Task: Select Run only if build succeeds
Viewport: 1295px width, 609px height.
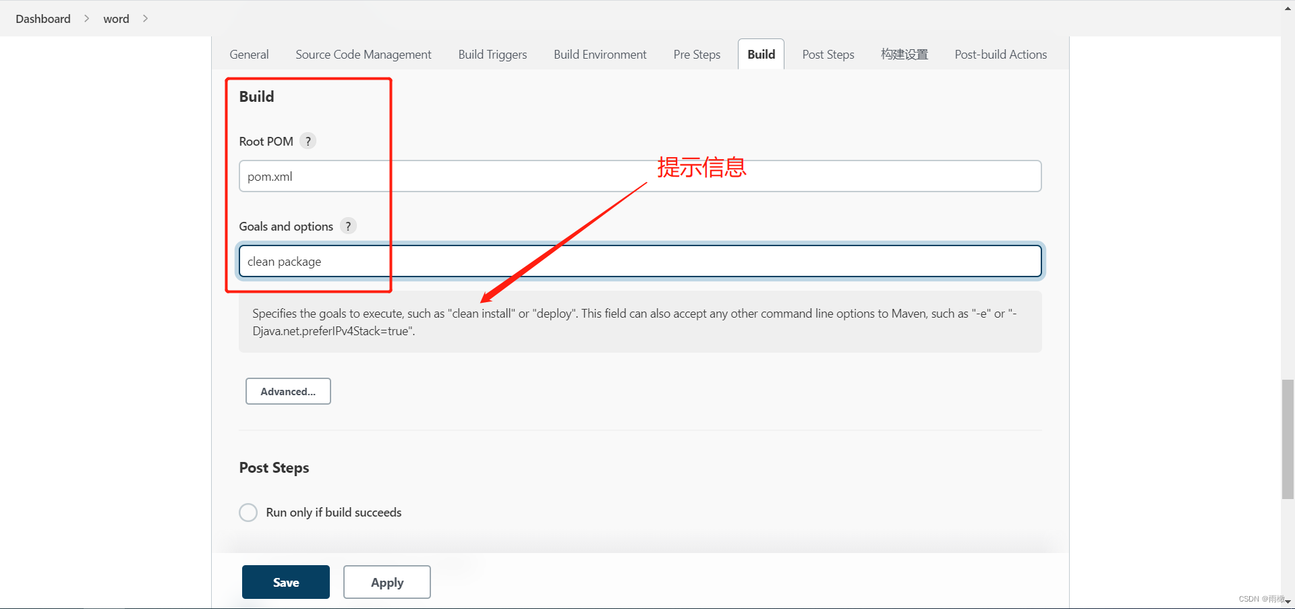Action: (x=248, y=513)
